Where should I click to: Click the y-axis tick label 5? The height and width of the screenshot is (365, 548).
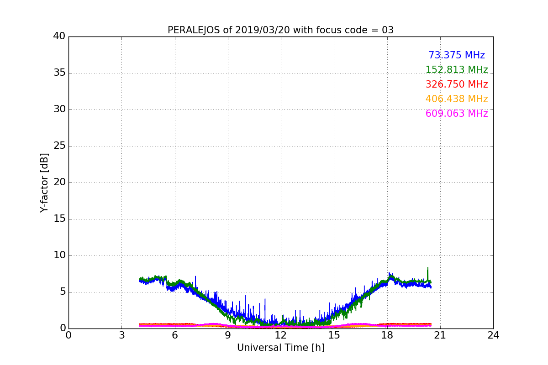(x=63, y=292)
